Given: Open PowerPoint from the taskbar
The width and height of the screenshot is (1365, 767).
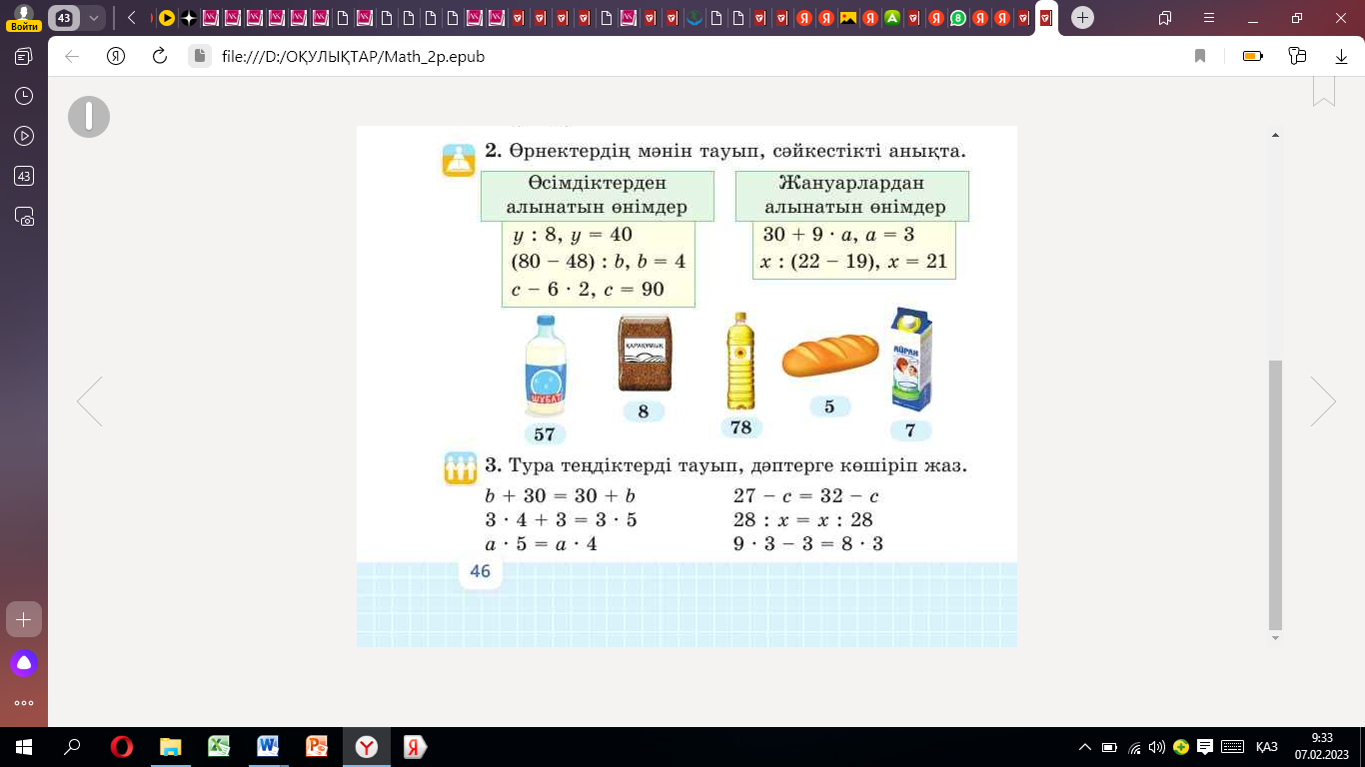Looking at the screenshot, I should (317, 747).
